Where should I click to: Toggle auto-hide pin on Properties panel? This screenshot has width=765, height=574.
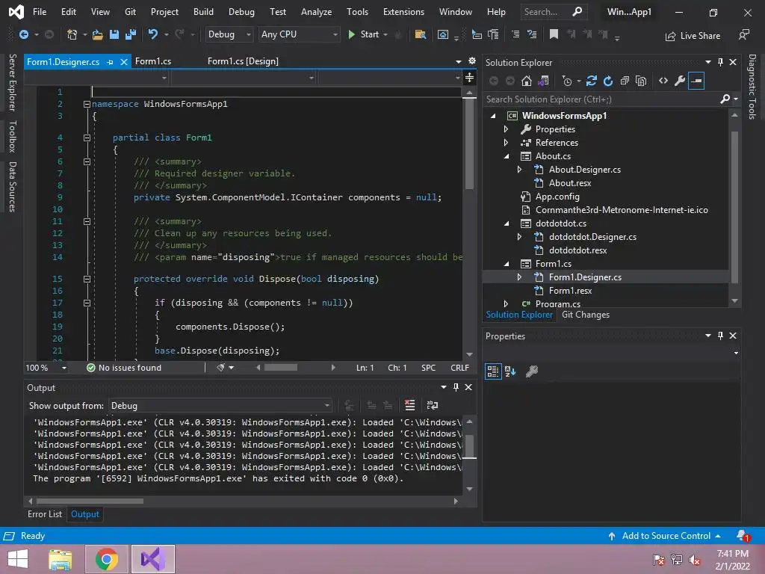(x=720, y=336)
